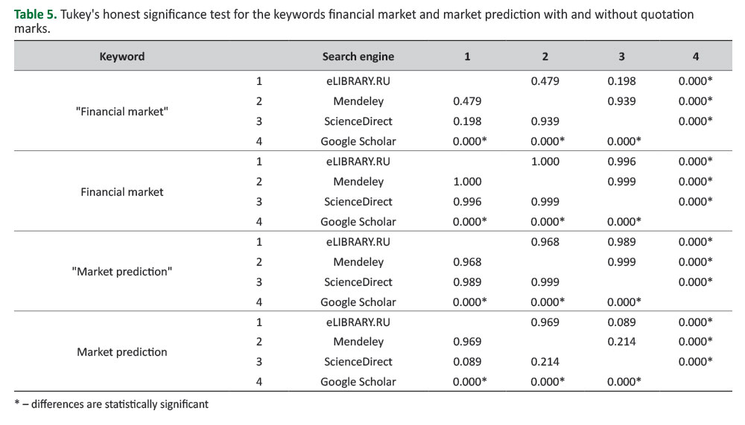Click 0.939 in the ScienceDirect row

[x=545, y=121]
